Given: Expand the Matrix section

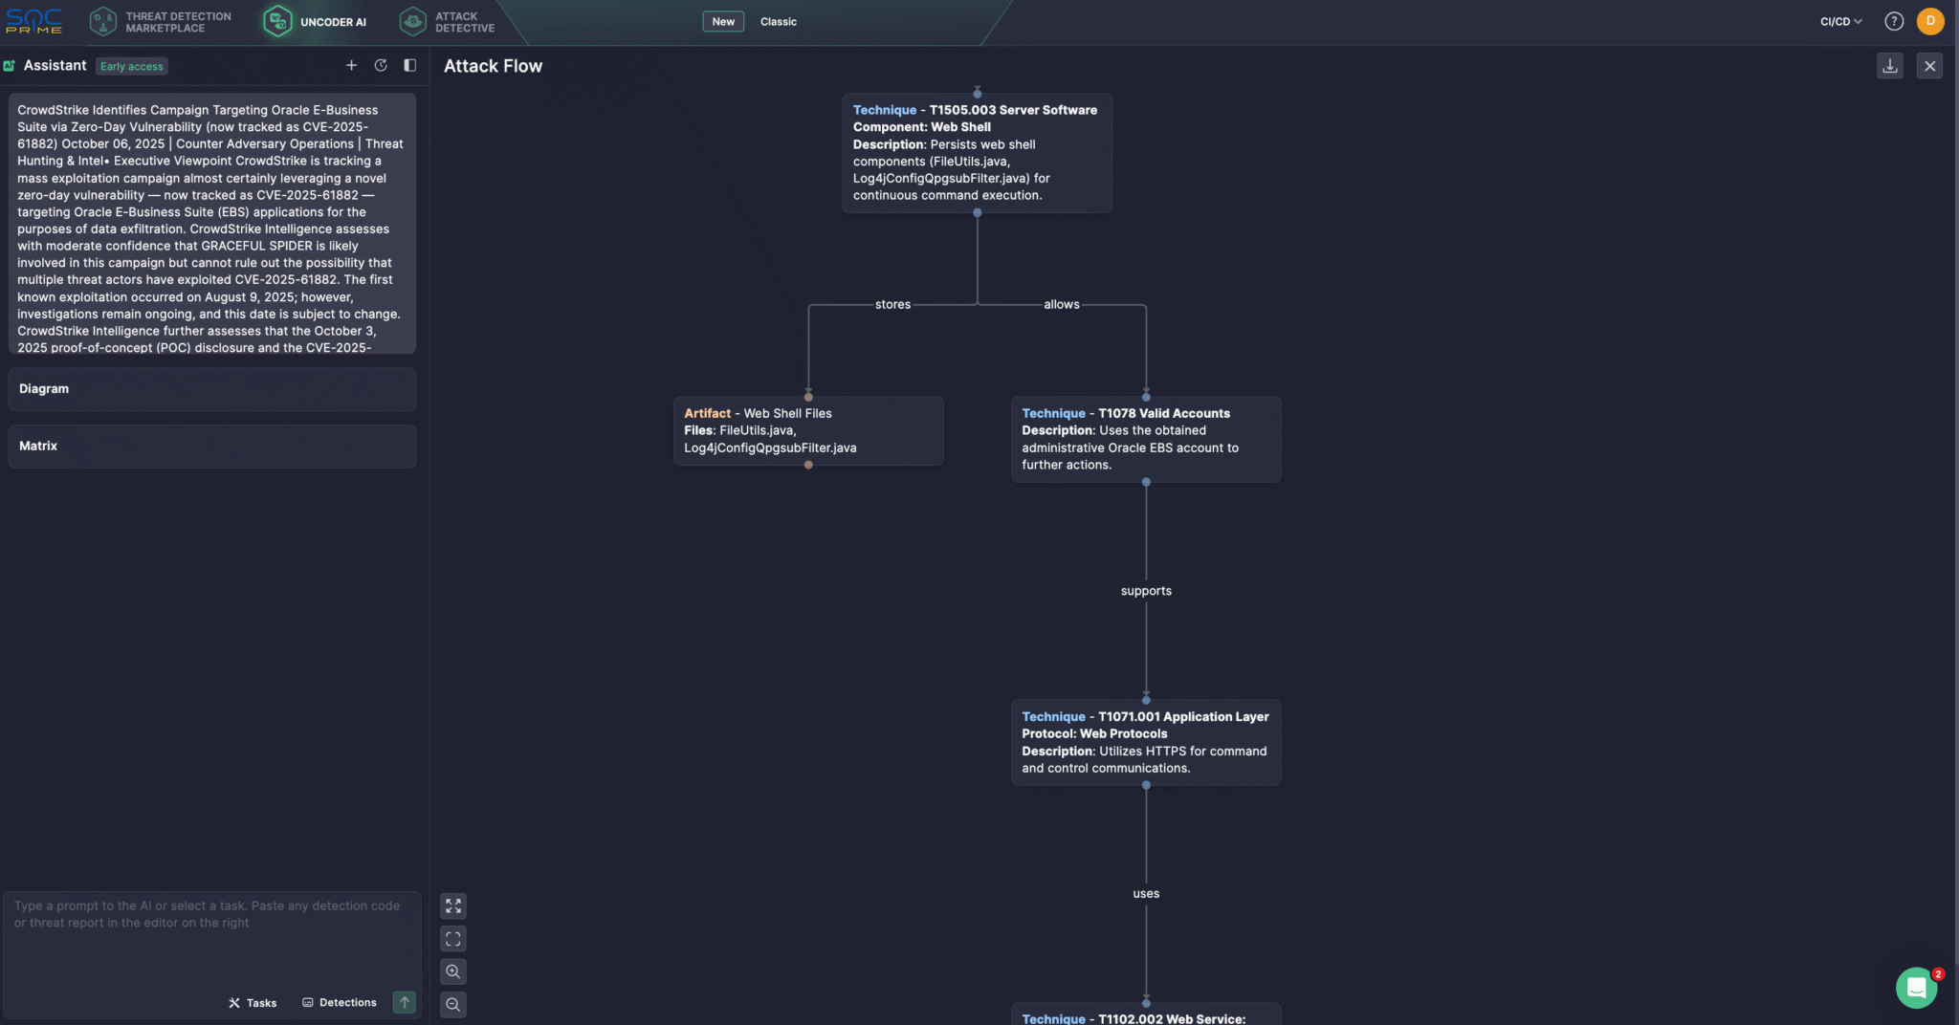Looking at the screenshot, I should (211, 446).
